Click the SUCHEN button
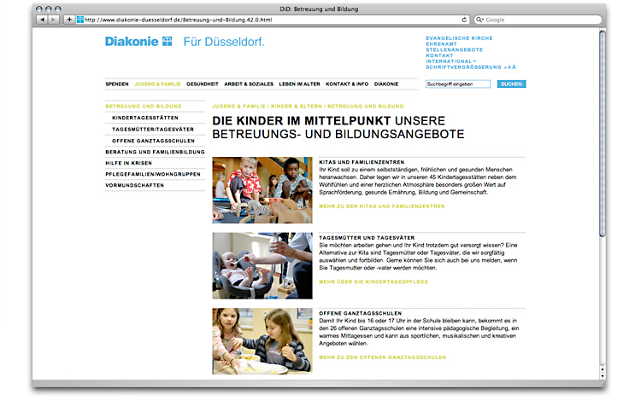This screenshot has height=400, width=641. click(511, 84)
